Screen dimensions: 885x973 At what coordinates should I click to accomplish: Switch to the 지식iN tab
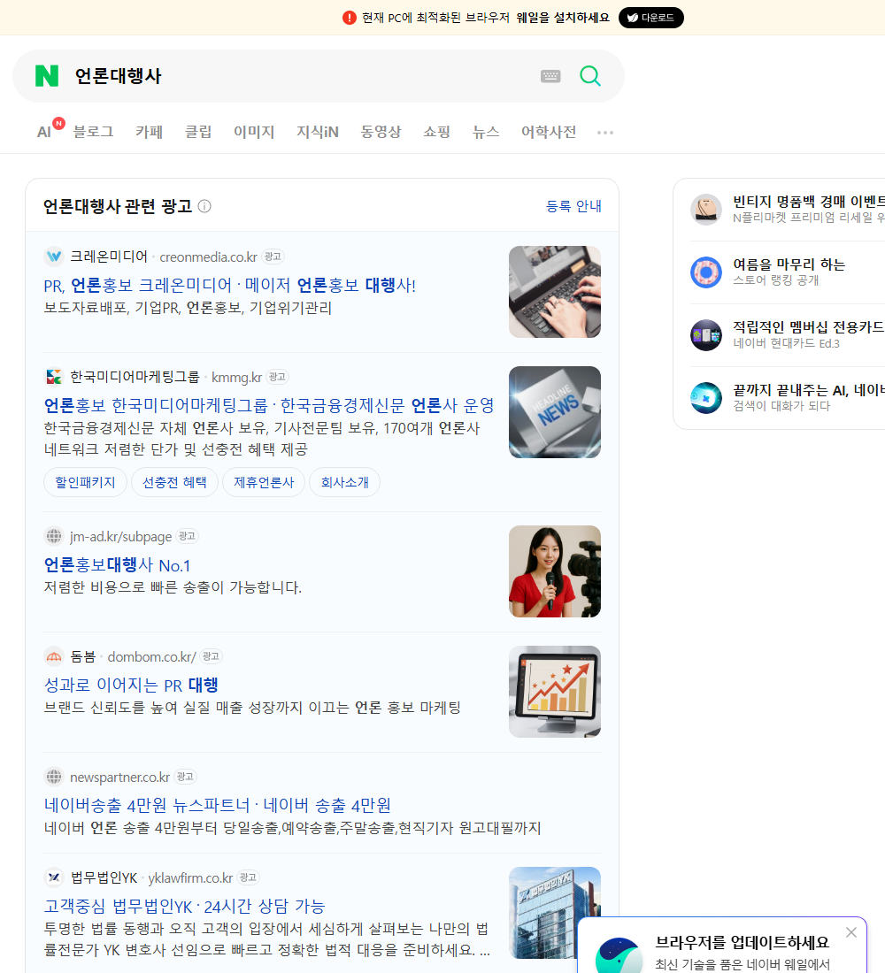point(318,132)
